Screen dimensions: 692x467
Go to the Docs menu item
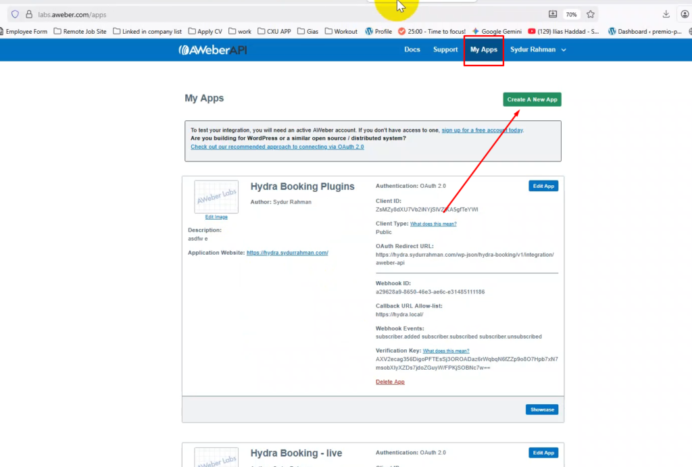click(x=412, y=50)
